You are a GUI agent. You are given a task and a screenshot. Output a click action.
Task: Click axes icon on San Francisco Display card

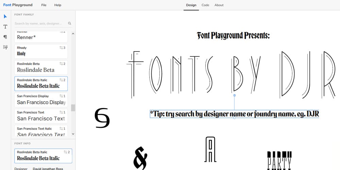(x=61, y=96)
